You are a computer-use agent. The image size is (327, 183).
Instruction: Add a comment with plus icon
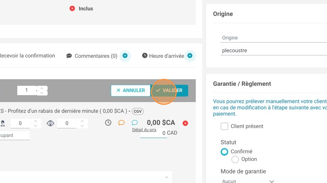pyautogui.click(x=125, y=56)
